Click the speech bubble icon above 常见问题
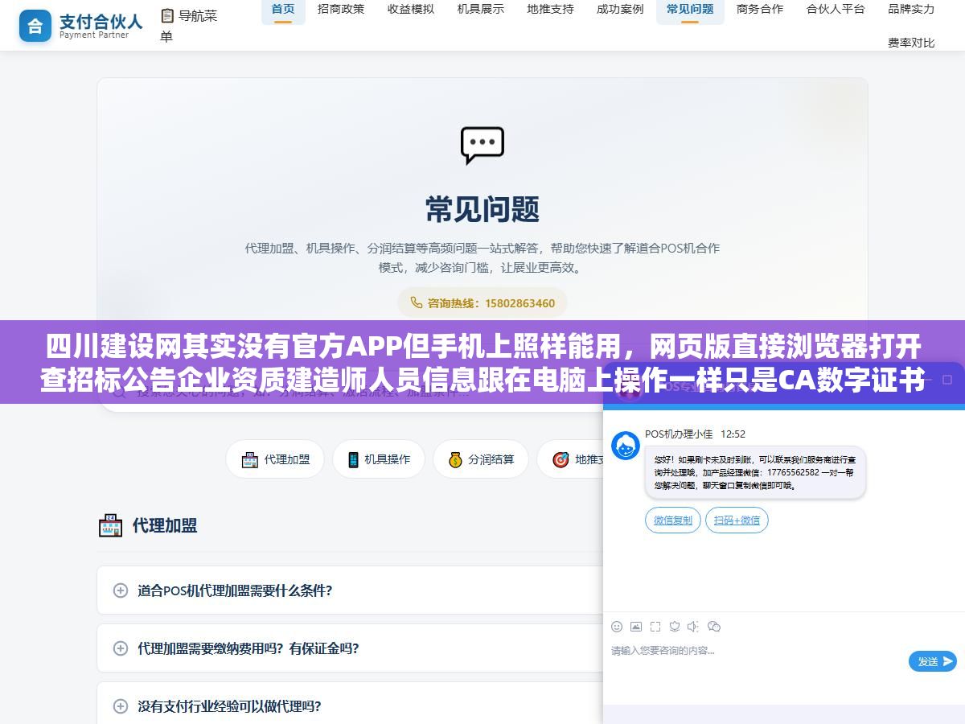The width and height of the screenshot is (965, 724). point(482,146)
